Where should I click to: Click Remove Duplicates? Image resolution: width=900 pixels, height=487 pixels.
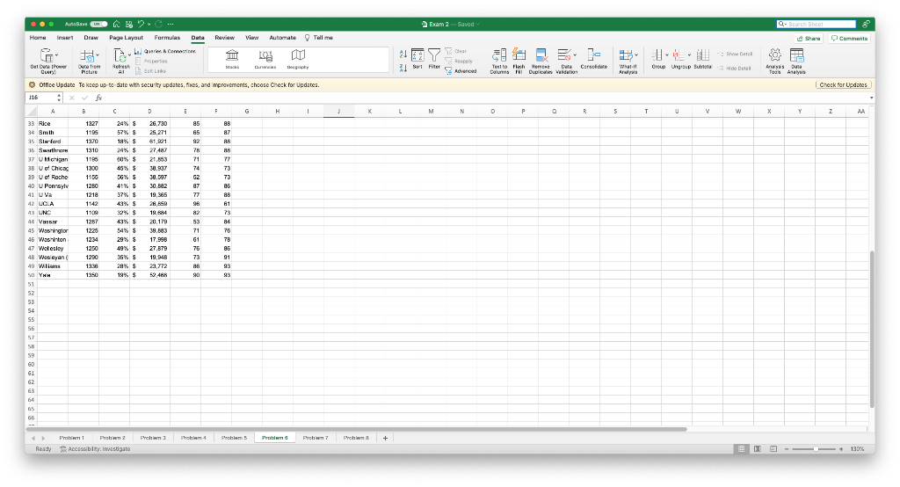pyautogui.click(x=541, y=61)
